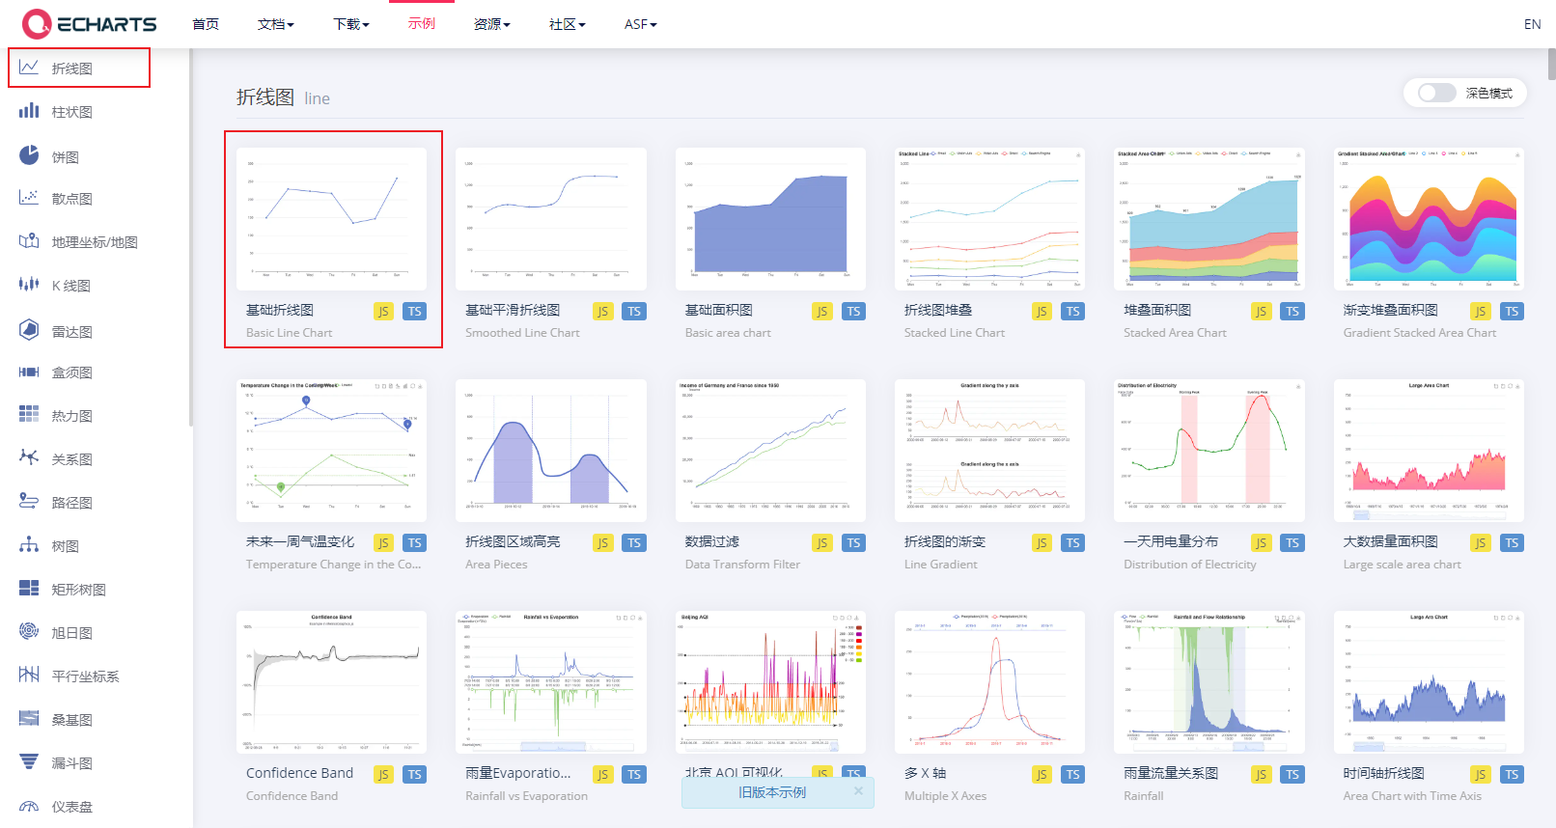Select the 矩形树图 treemap sidebar icon

pos(29,589)
